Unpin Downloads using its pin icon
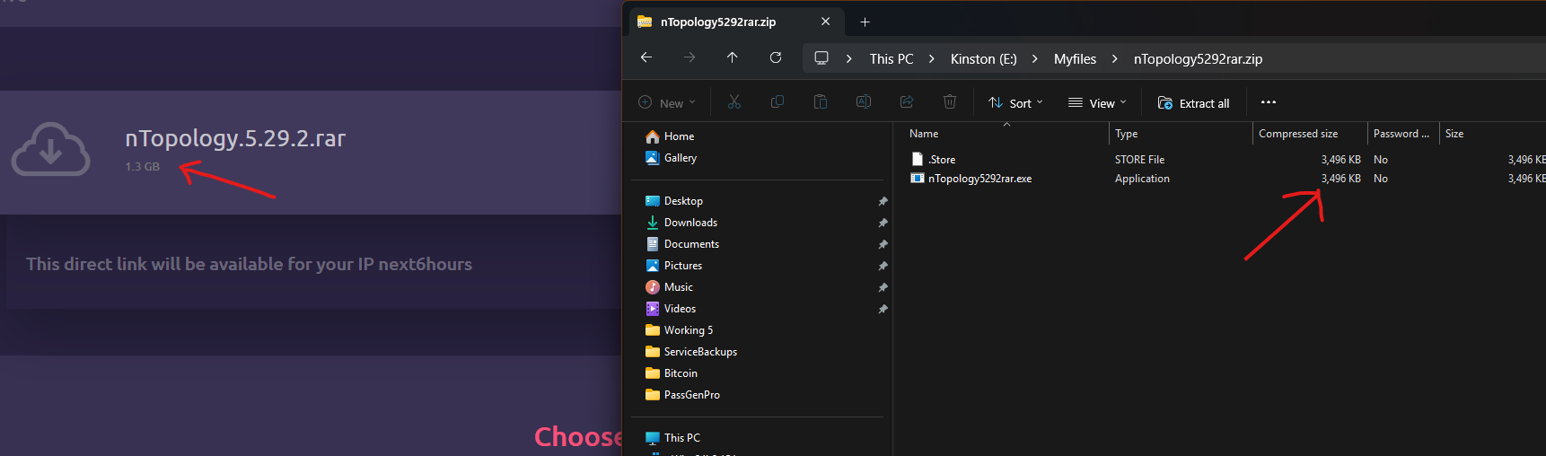The height and width of the screenshot is (456, 1546). (x=883, y=223)
